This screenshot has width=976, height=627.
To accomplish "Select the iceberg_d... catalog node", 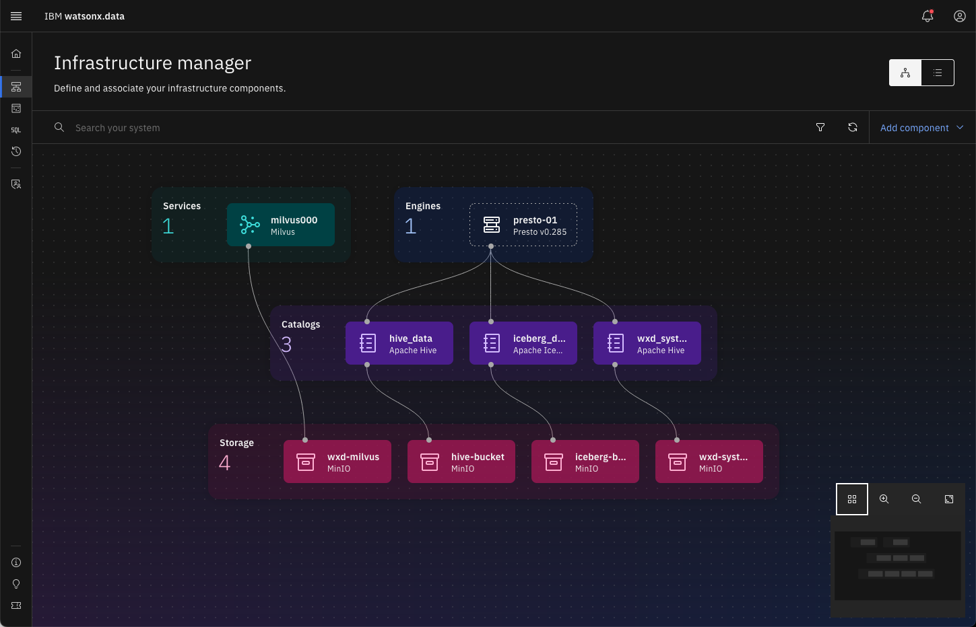I will coord(523,343).
